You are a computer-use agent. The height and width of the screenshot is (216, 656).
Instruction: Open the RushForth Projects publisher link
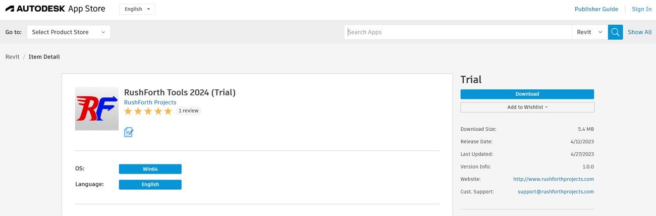pyautogui.click(x=150, y=102)
